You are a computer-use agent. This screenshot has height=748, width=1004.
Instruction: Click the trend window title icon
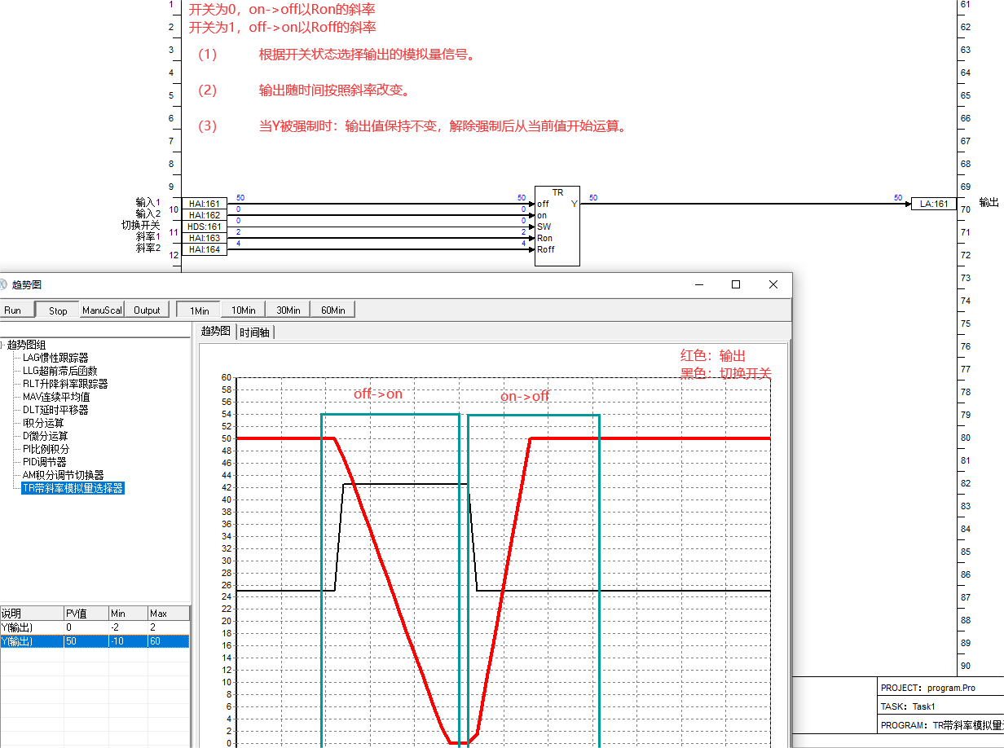tap(3, 285)
